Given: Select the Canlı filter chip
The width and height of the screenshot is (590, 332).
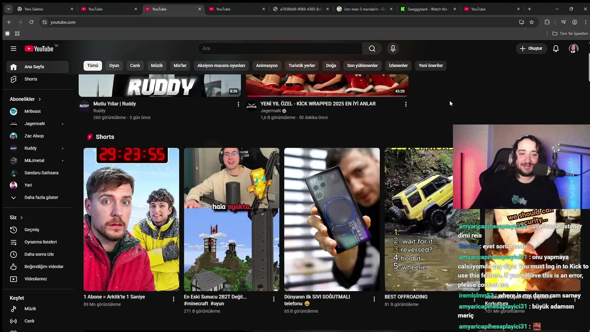Looking at the screenshot, I should (135, 65).
